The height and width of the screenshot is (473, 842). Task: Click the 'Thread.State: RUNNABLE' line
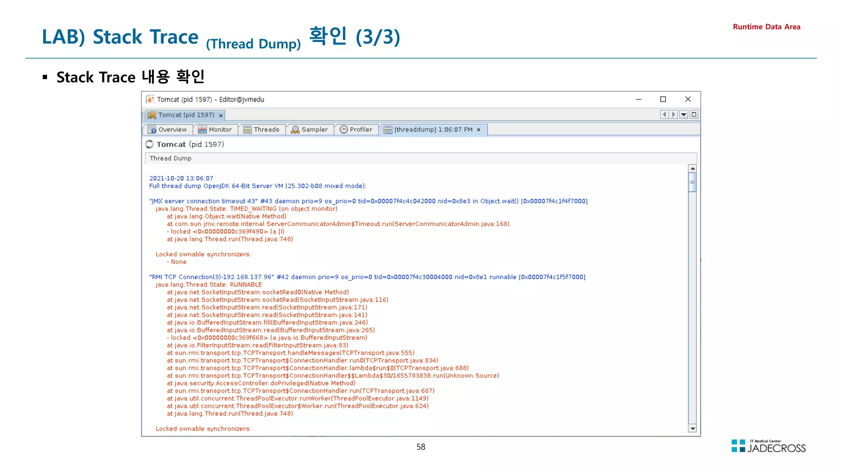pos(208,285)
